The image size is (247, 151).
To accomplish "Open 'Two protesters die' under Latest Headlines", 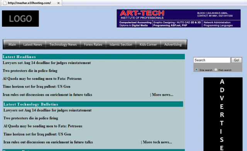I will click(x=30, y=71).
